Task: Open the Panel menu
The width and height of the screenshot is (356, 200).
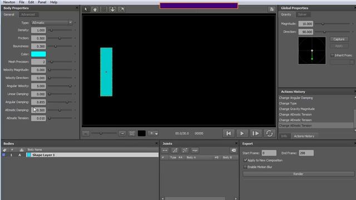Action: 42,2
